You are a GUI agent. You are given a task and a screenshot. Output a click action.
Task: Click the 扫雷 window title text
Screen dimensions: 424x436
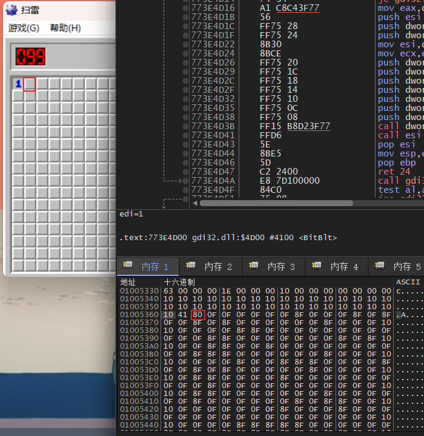30,10
